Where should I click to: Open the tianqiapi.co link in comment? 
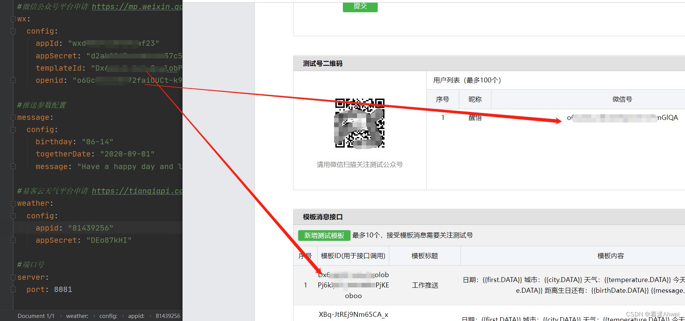pyautogui.click(x=137, y=191)
